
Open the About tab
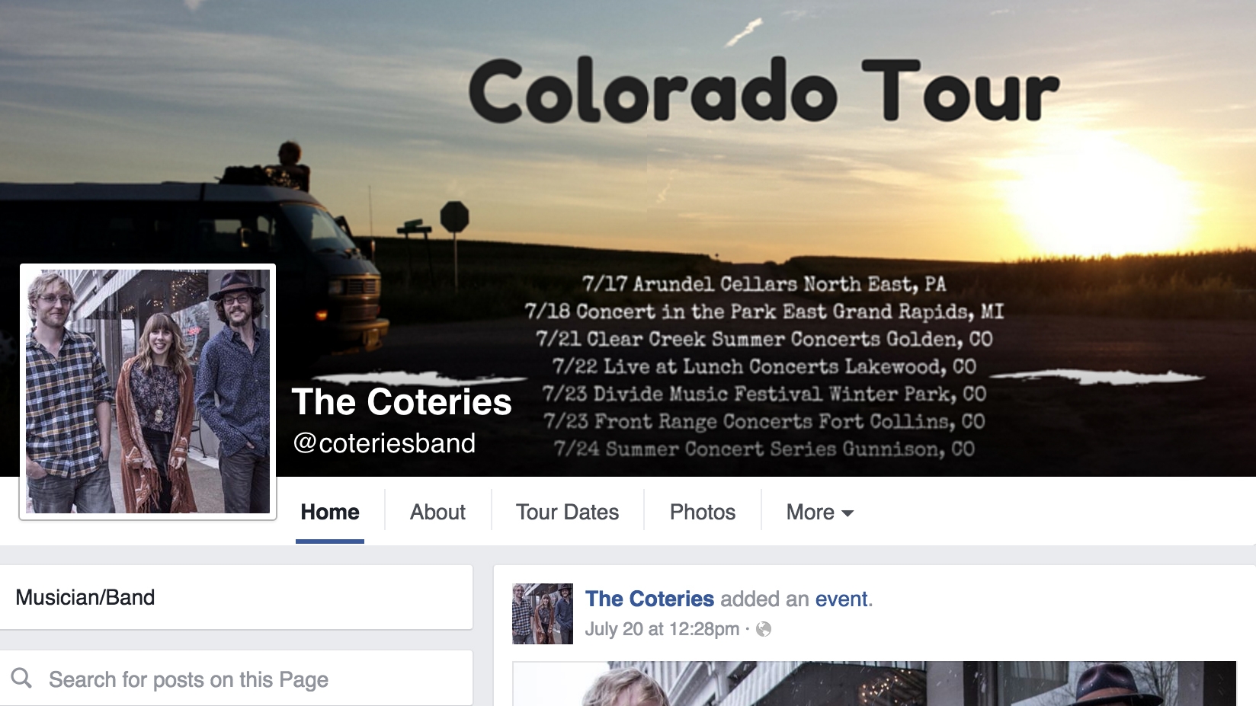point(437,512)
